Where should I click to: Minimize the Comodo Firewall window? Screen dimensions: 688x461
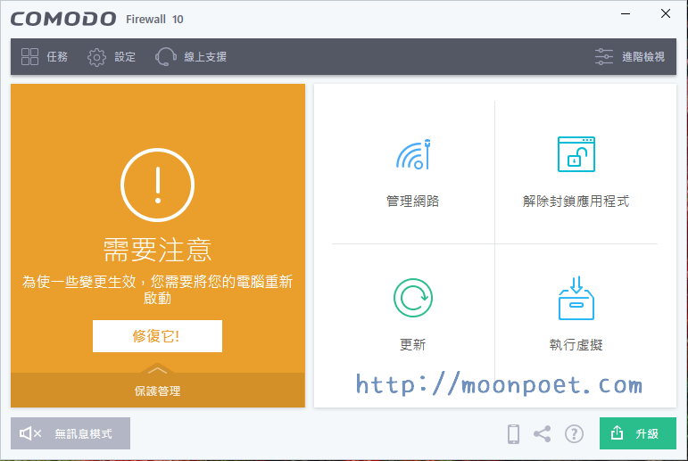pos(626,14)
